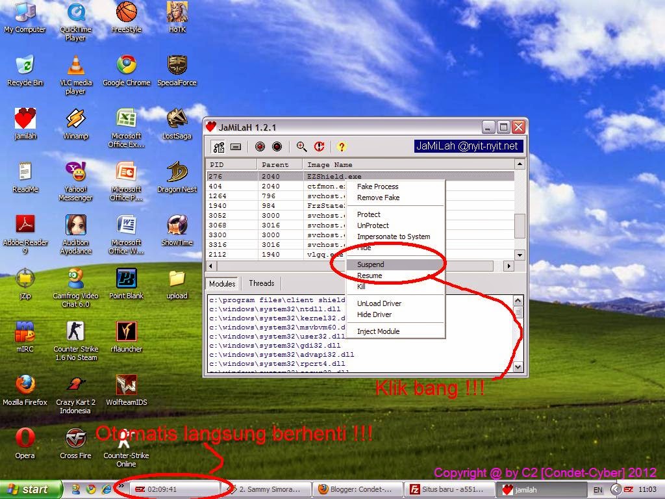Select the VLC media player icon
The width and height of the screenshot is (665, 499).
[x=75, y=75]
